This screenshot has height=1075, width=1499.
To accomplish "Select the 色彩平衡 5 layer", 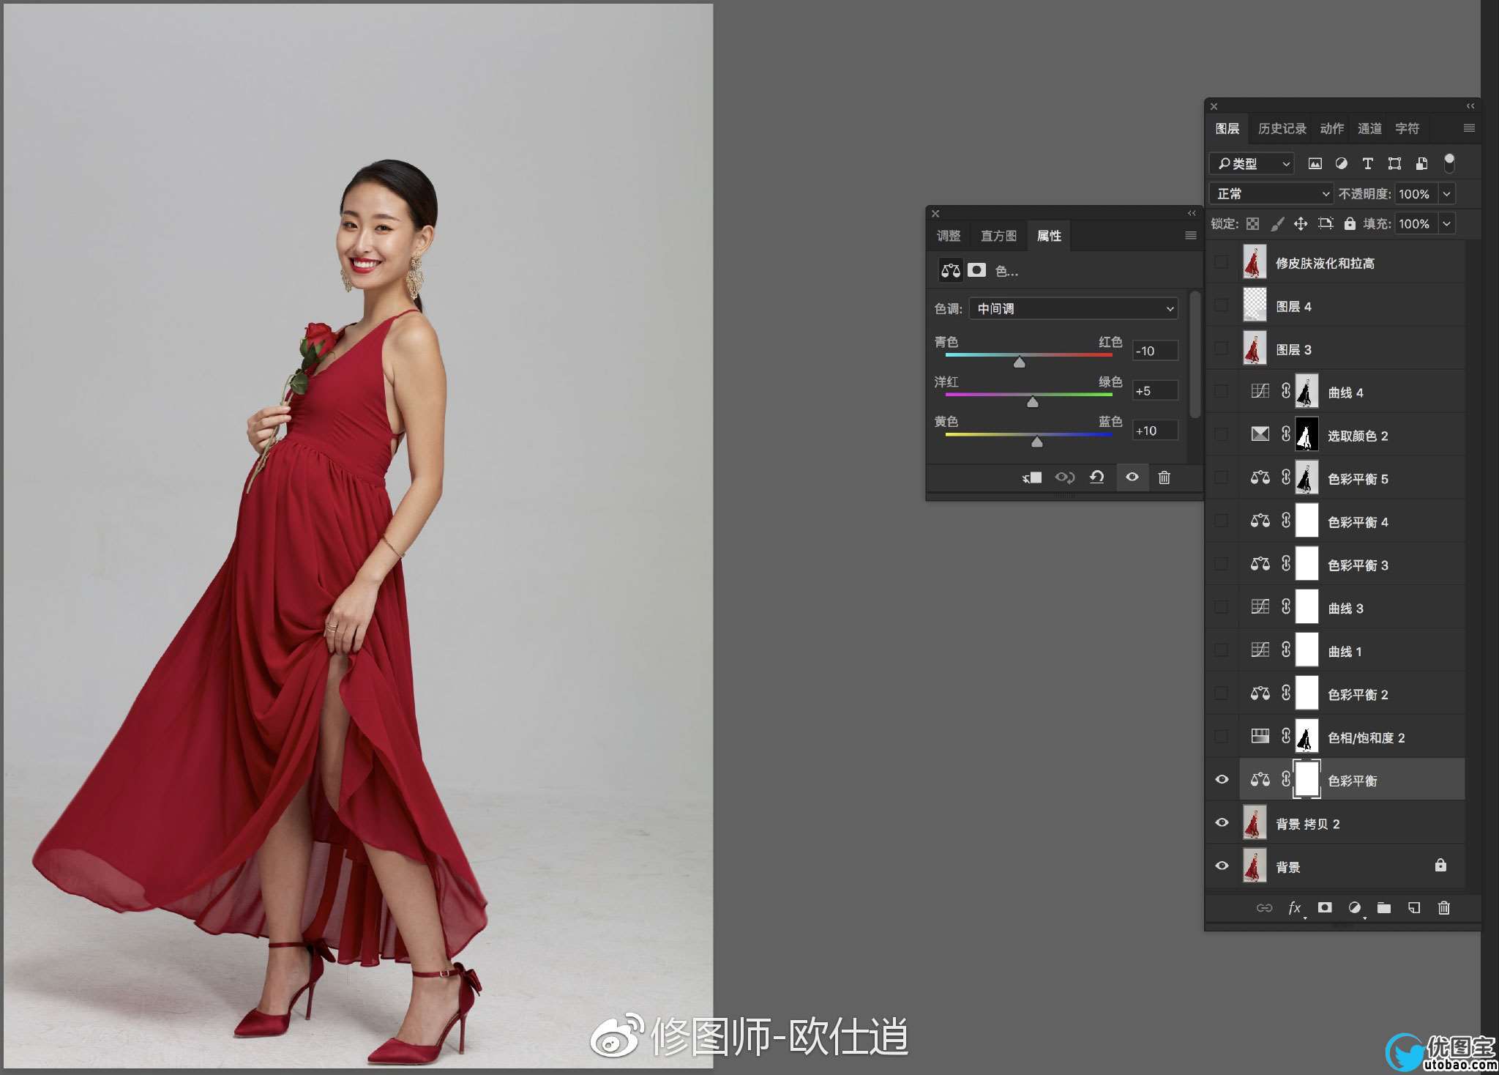I will click(x=1353, y=478).
